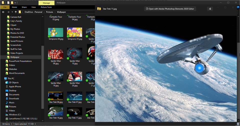Click the navigation pane vertical scrollbar
This screenshot has width=240, height=126.
tap(42, 75)
